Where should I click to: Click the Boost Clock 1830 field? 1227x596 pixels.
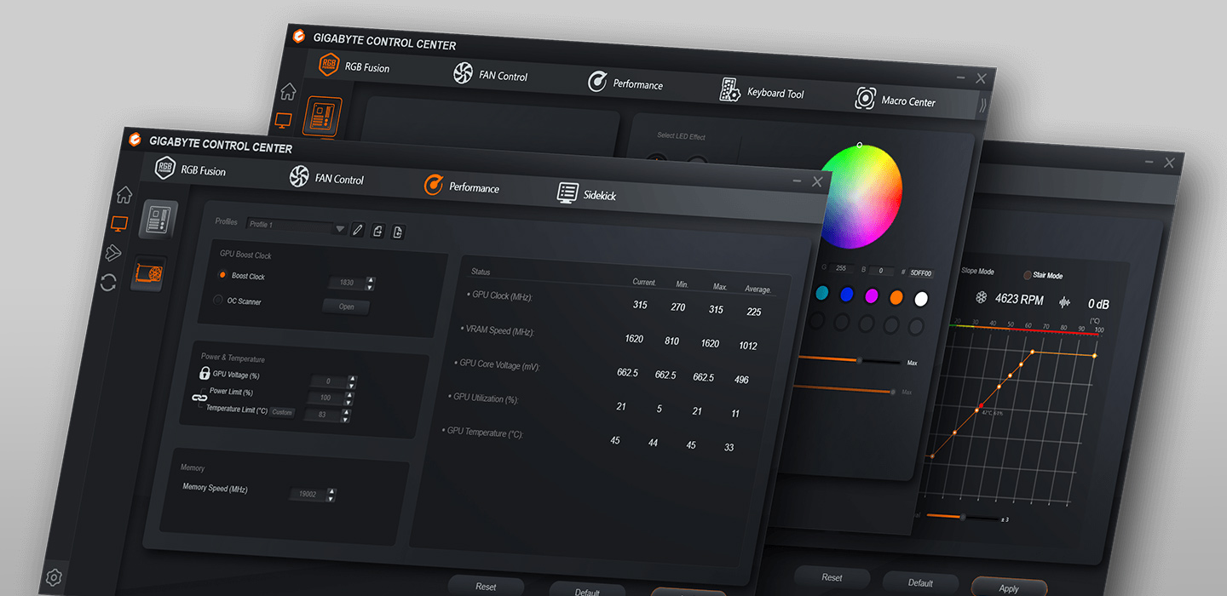[346, 282]
